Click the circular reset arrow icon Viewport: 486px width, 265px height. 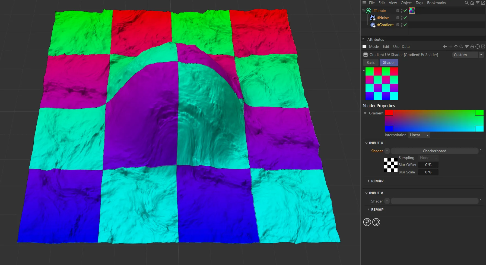point(376,222)
